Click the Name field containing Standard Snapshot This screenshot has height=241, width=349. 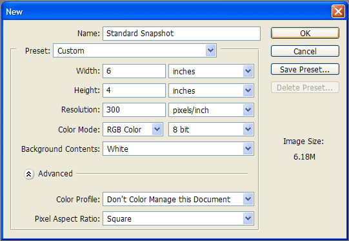click(181, 34)
